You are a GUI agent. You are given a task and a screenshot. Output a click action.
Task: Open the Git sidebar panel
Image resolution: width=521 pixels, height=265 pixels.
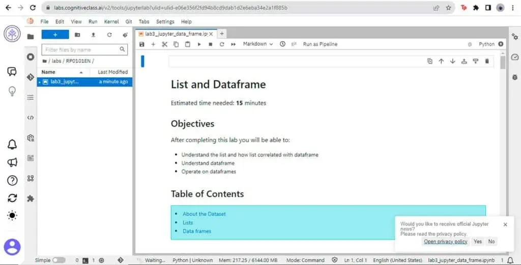click(31, 77)
